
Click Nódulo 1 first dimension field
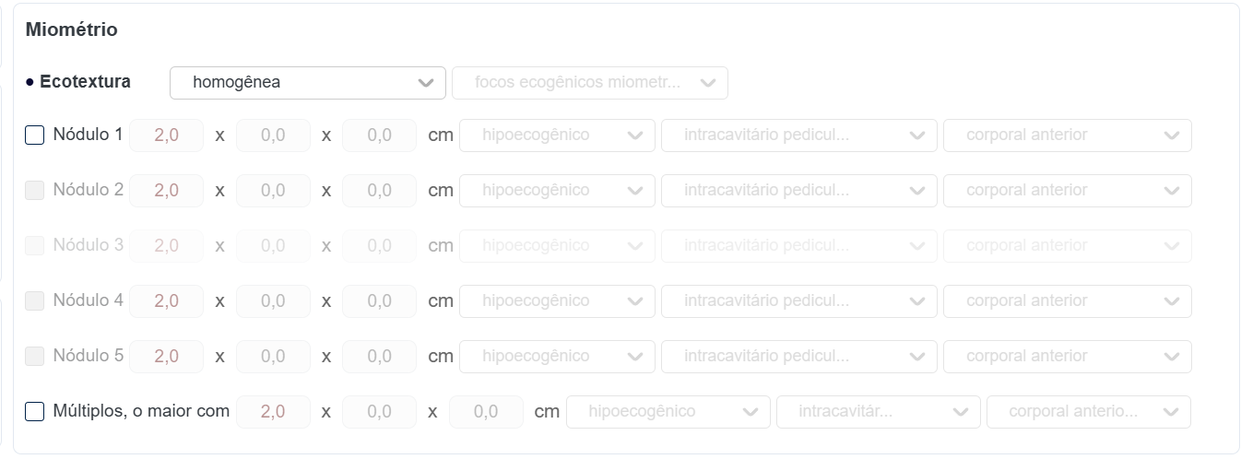tap(166, 135)
